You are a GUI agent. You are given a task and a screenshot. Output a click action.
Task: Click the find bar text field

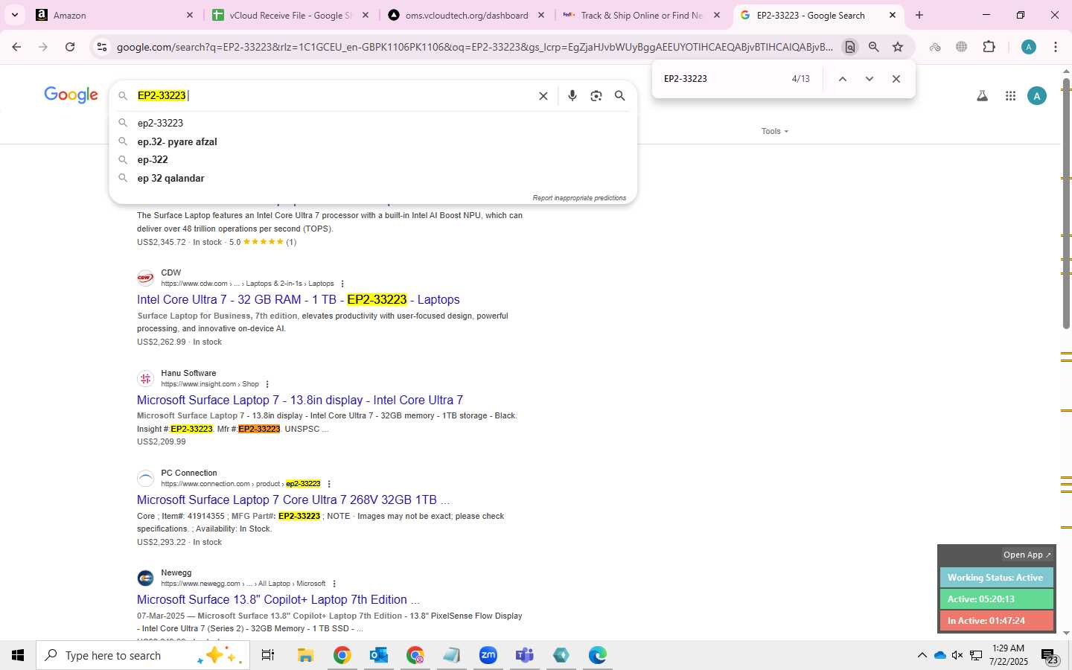click(722, 79)
